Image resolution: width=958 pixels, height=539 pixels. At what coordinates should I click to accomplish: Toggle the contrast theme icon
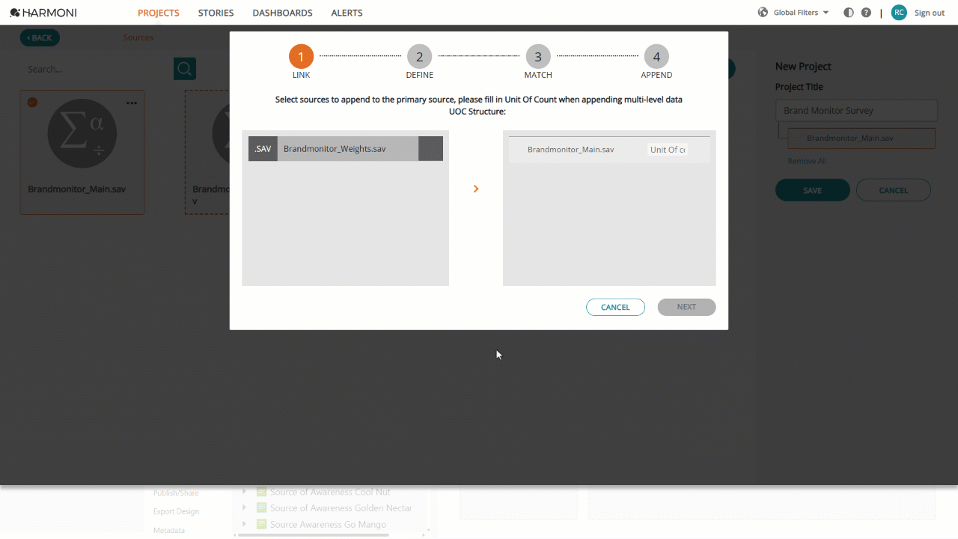pyautogui.click(x=848, y=13)
